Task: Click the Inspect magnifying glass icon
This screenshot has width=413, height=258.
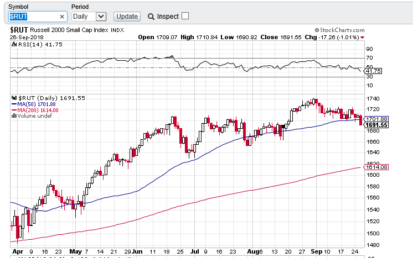Action: click(x=151, y=17)
